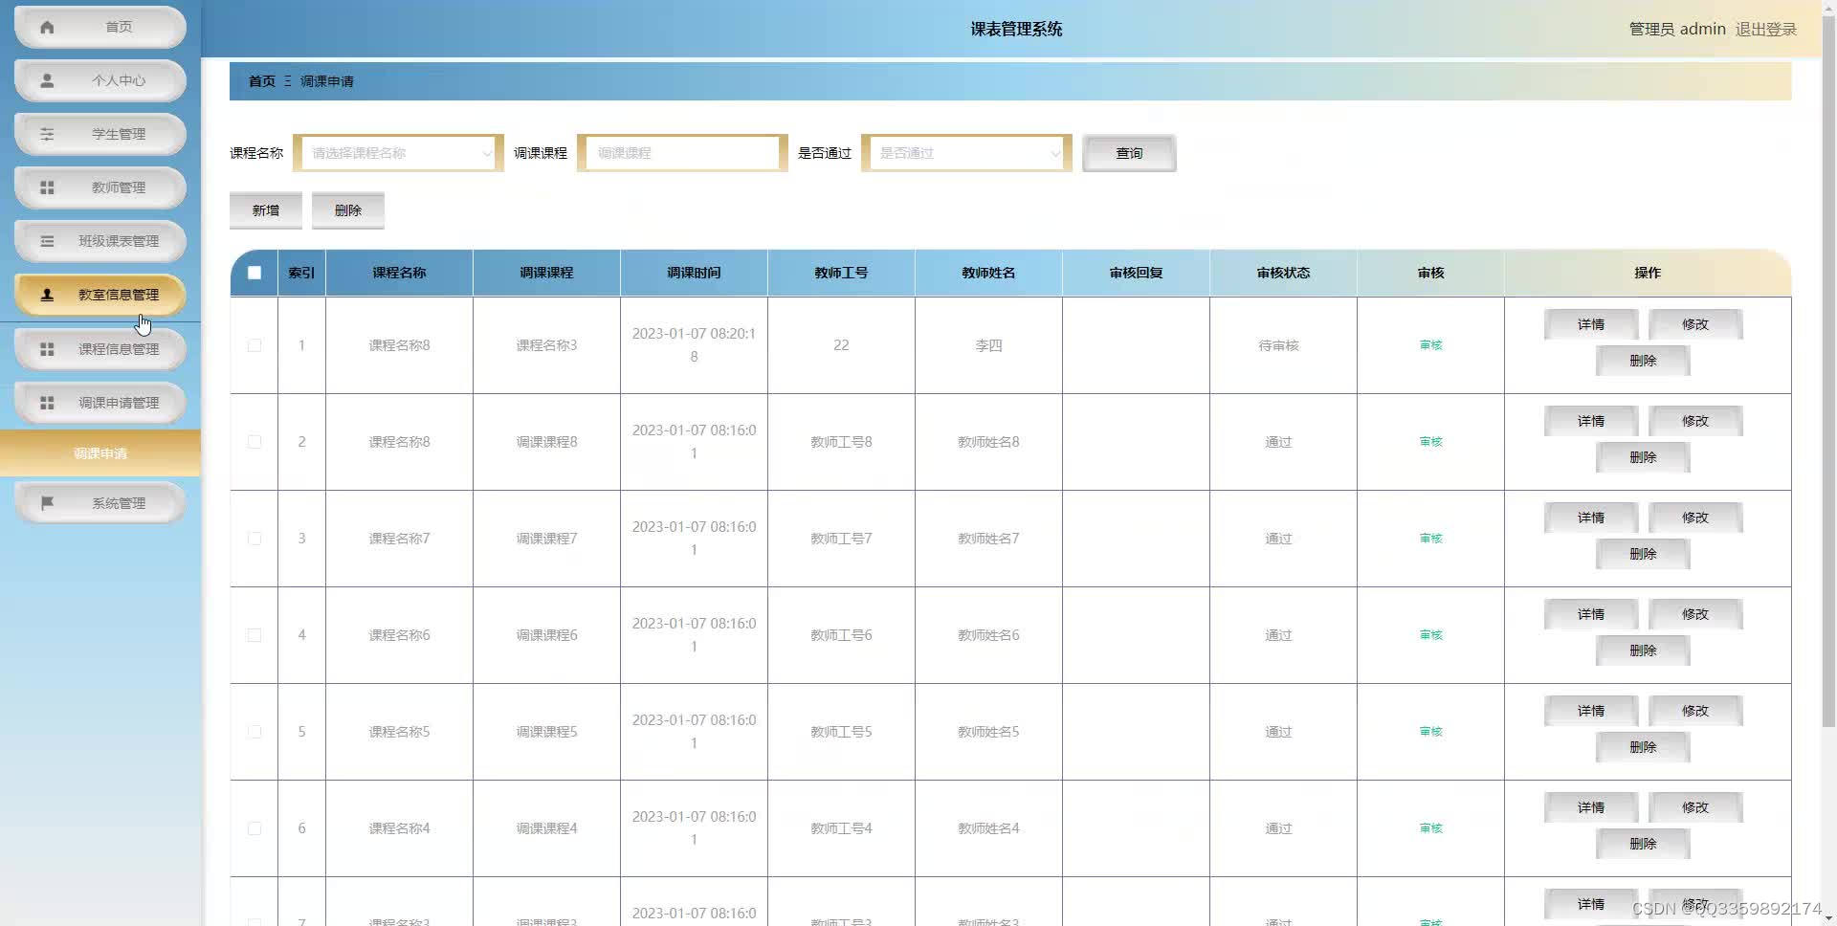Click the 删除 button above the table
Screen dimensions: 1837x926
[348, 210]
